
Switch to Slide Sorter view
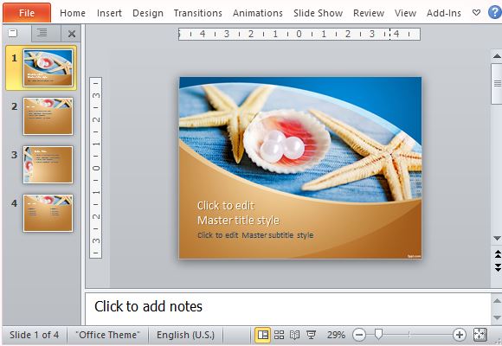coord(279,335)
